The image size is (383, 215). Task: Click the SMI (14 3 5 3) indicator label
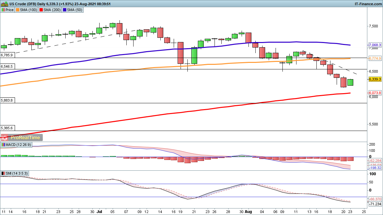click(15, 173)
